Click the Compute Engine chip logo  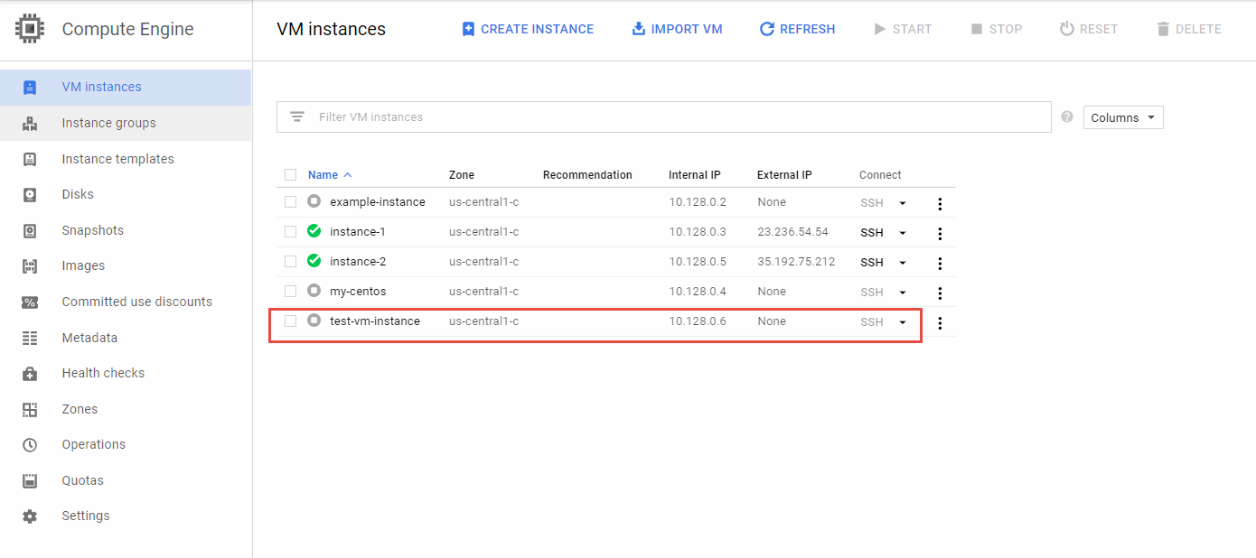click(x=29, y=28)
